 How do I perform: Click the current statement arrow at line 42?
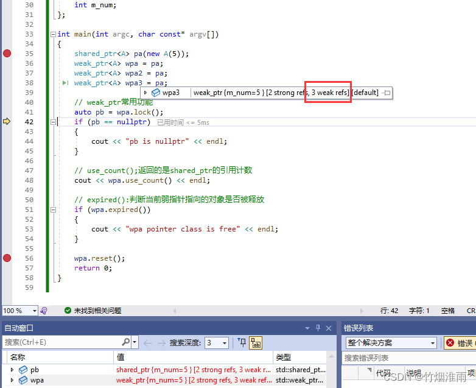[7, 122]
